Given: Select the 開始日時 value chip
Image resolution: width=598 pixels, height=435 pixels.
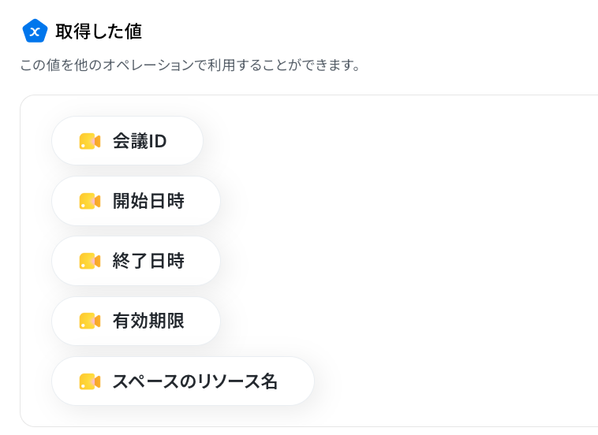Looking at the screenshot, I should click(136, 201).
